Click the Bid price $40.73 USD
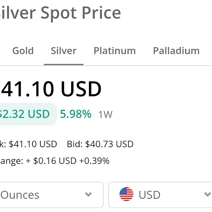Image resolution: width=212 pixels, height=212 pixels. click(109, 144)
